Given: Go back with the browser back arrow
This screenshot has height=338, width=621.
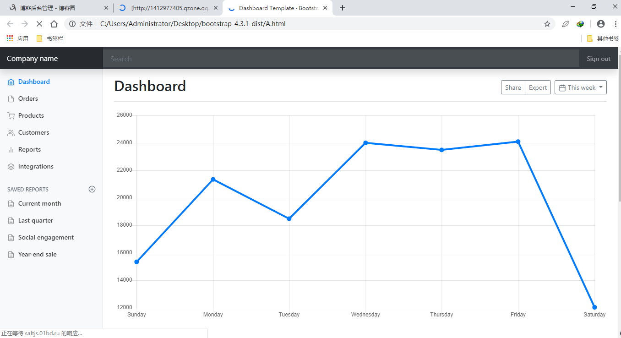Looking at the screenshot, I should [10, 24].
